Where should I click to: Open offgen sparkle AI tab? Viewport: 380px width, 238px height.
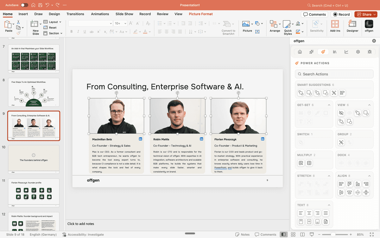(312, 52)
